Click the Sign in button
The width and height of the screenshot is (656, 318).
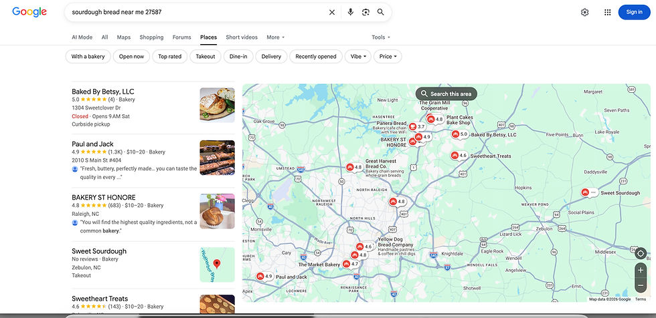[x=635, y=12]
